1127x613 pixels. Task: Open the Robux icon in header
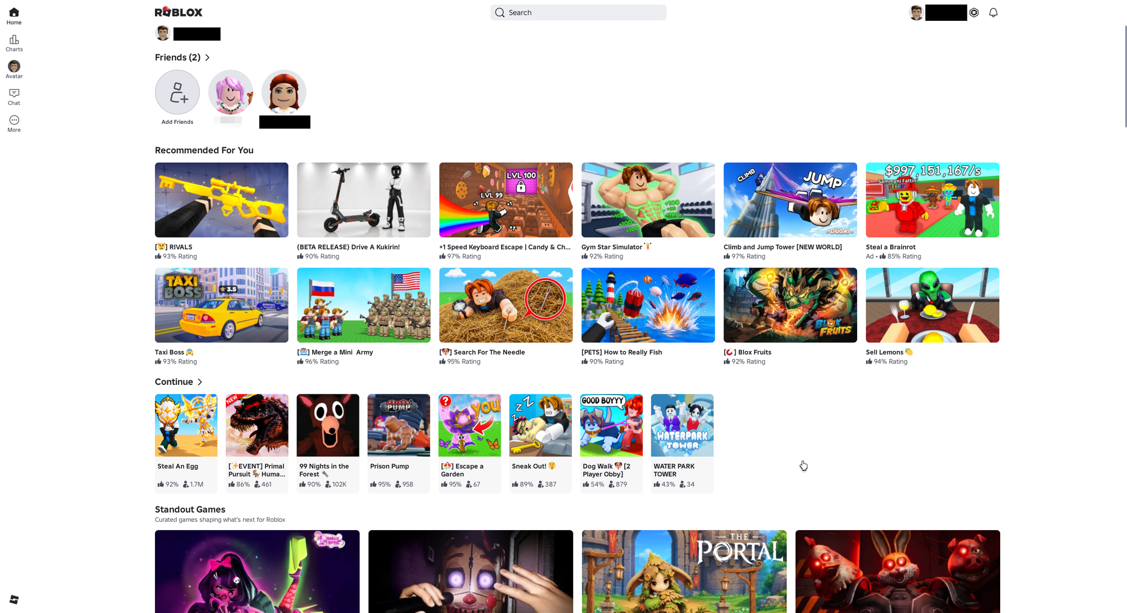974,12
